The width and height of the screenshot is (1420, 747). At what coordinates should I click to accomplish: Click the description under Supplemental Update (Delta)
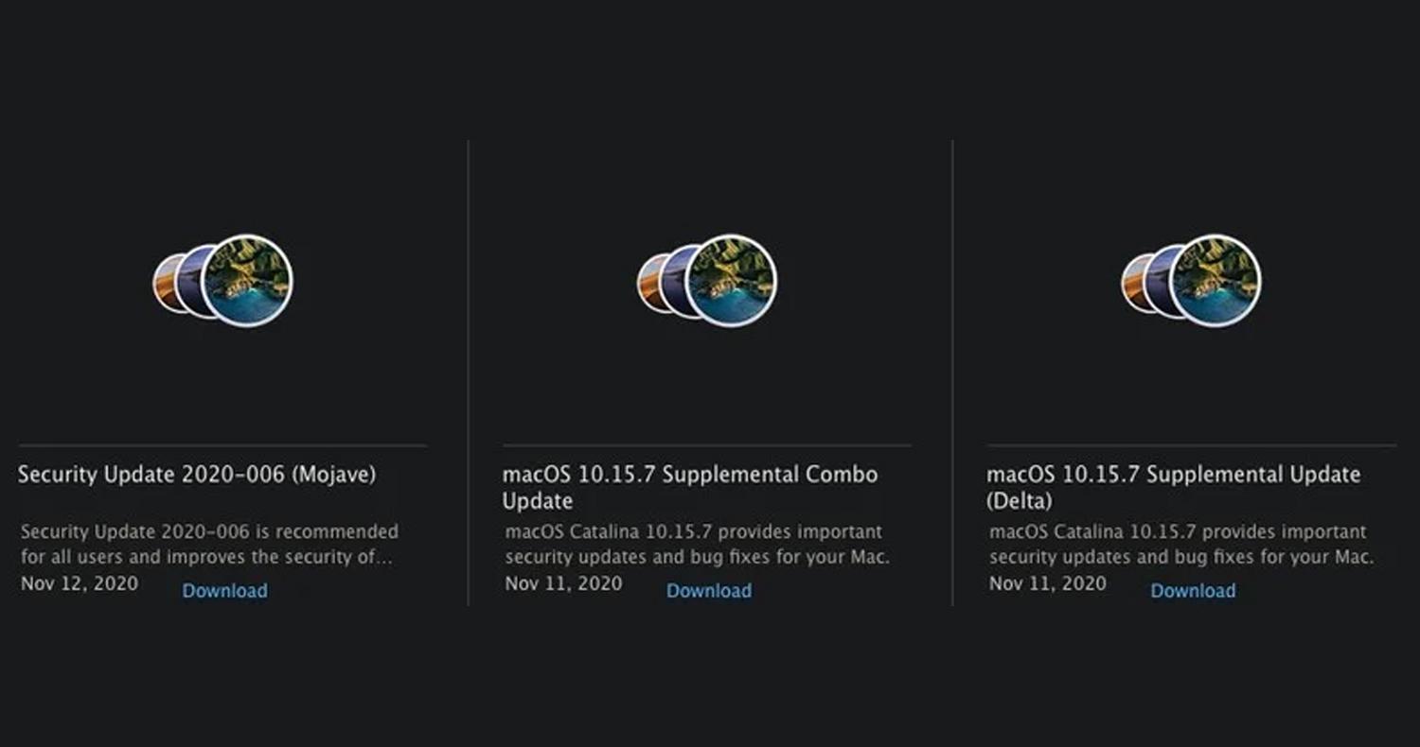click(1181, 545)
